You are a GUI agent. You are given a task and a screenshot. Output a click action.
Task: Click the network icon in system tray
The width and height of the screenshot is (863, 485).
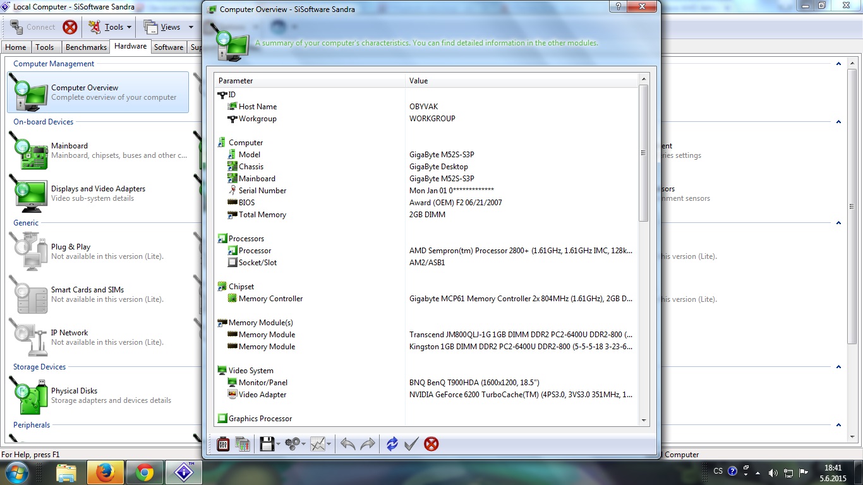pyautogui.click(x=788, y=472)
